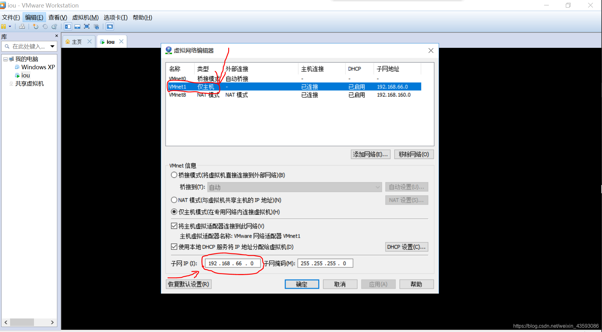
Task: Open the 编辑(E) menu
Action: pyautogui.click(x=34, y=18)
